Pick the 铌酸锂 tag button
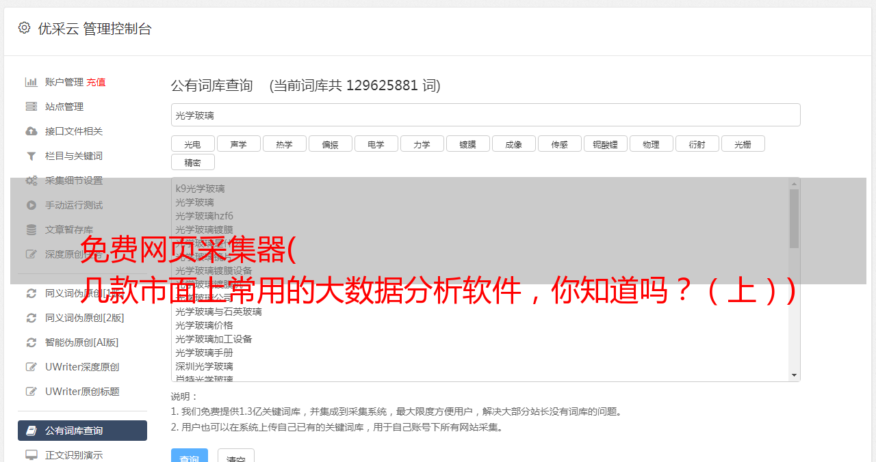Viewport: 876px width, 462px height. (606, 144)
